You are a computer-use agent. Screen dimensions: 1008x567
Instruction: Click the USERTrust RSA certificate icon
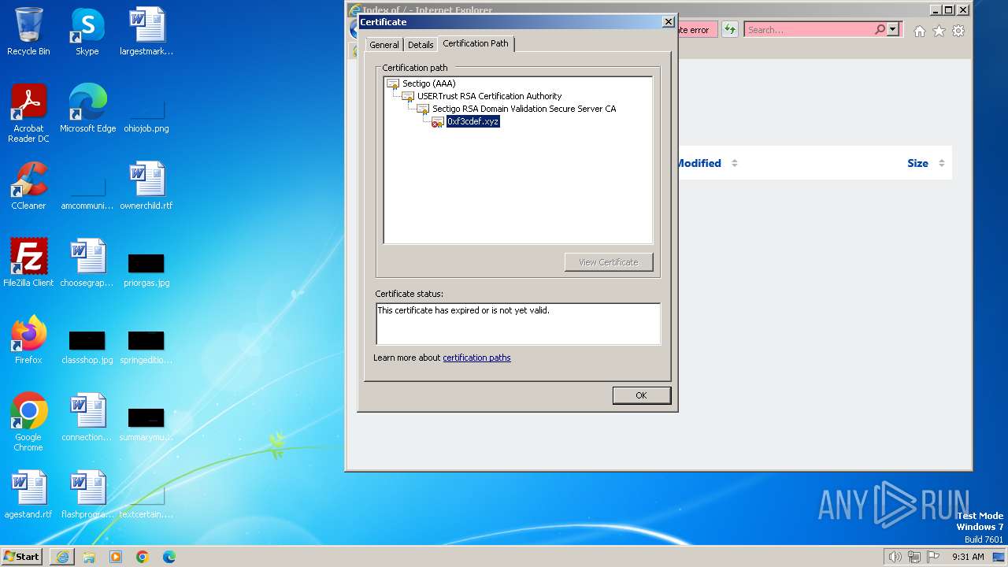pyautogui.click(x=408, y=96)
